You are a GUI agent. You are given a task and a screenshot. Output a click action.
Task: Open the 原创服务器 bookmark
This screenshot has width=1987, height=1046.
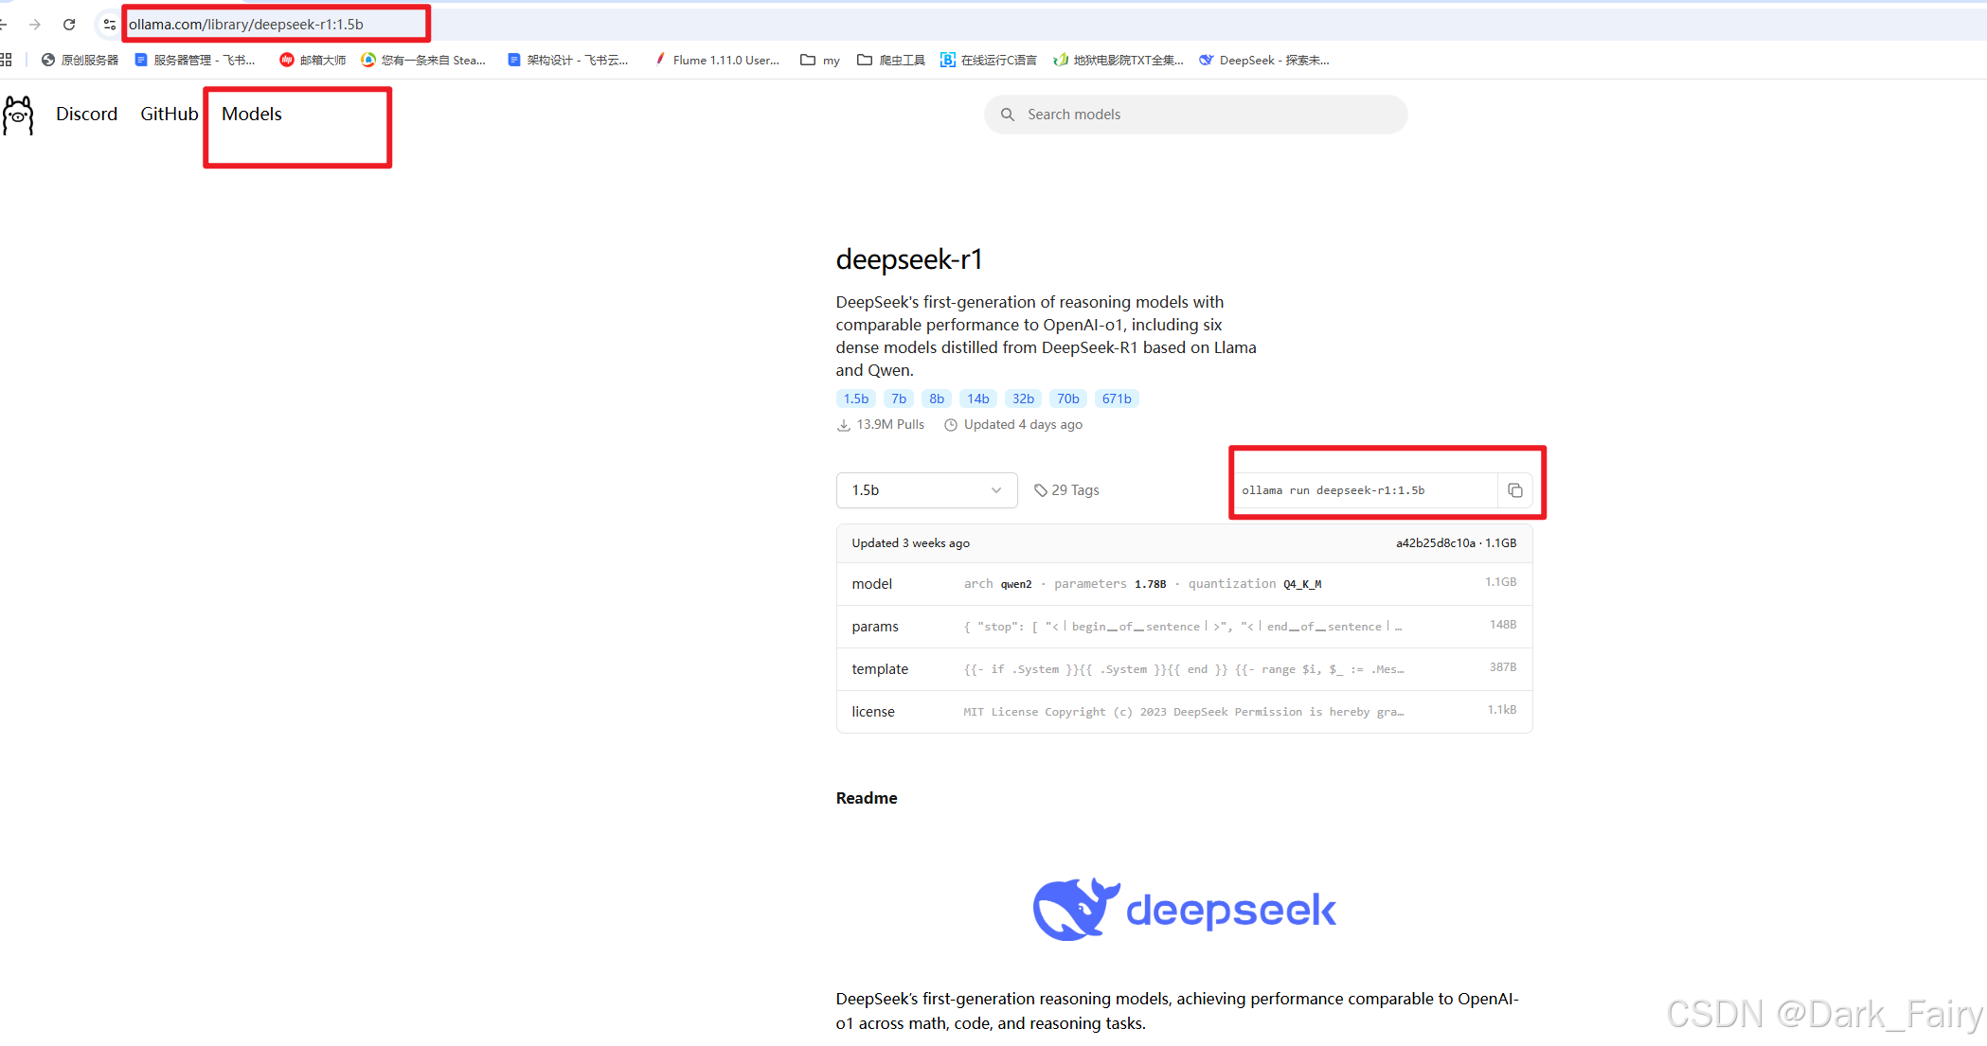[80, 60]
